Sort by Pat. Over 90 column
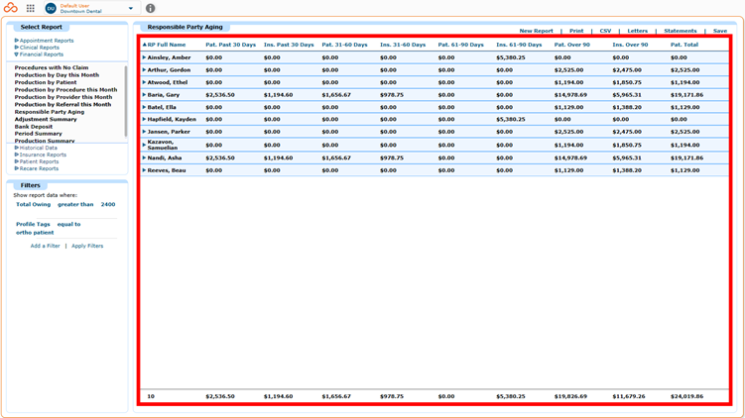The width and height of the screenshot is (745, 418). point(572,45)
